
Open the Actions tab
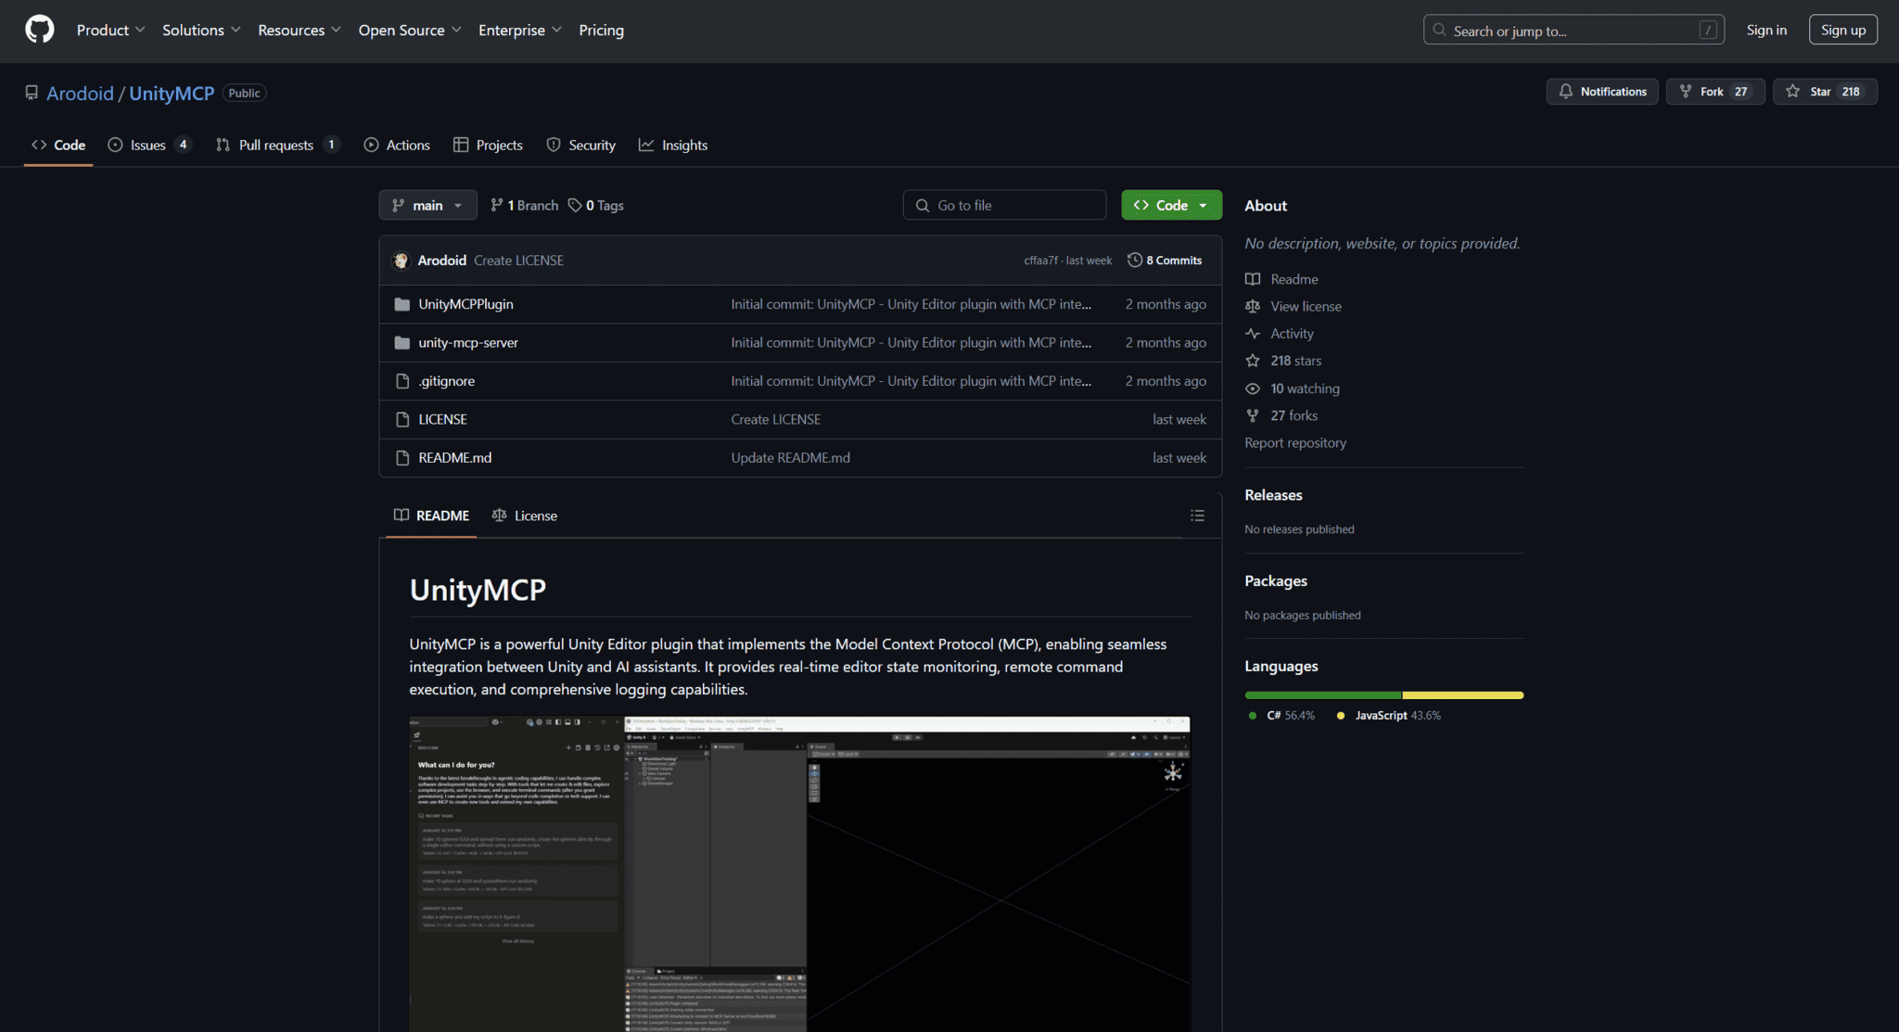tap(397, 145)
